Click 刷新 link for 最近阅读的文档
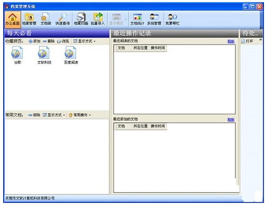Image resolution: width=265 pixels, height=205 pixels. point(231,42)
